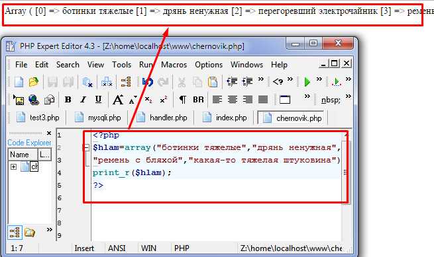The width and height of the screenshot is (434, 257).
Task: Apply bold formatting tag
Action: click(x=68, y=100)
